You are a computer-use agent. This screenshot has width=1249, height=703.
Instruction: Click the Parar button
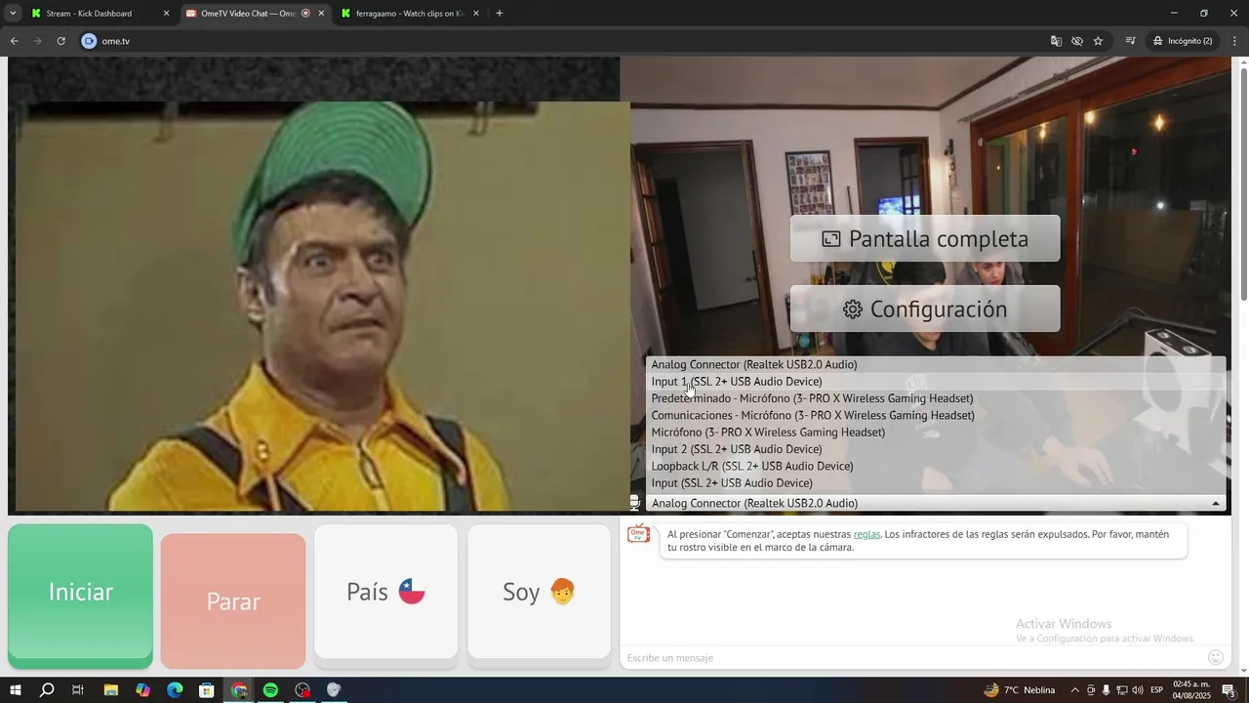point(233,601)
